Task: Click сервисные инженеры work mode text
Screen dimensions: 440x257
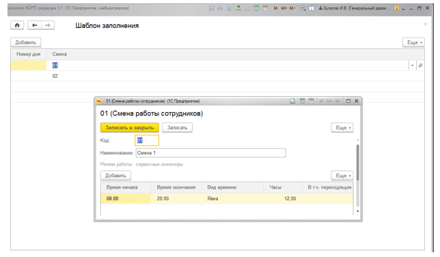Action: point(159,164)
